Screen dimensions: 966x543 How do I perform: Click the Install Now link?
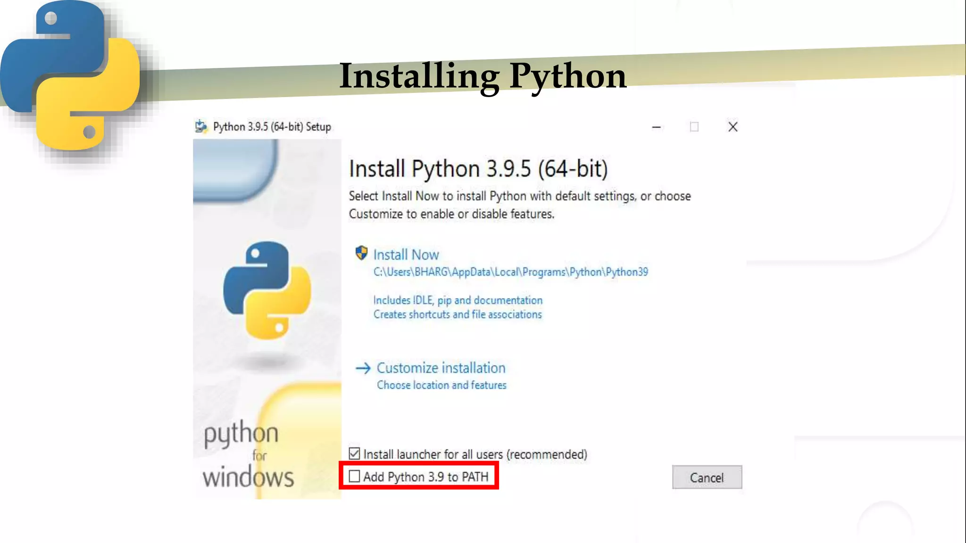click(x=406, y=255)
